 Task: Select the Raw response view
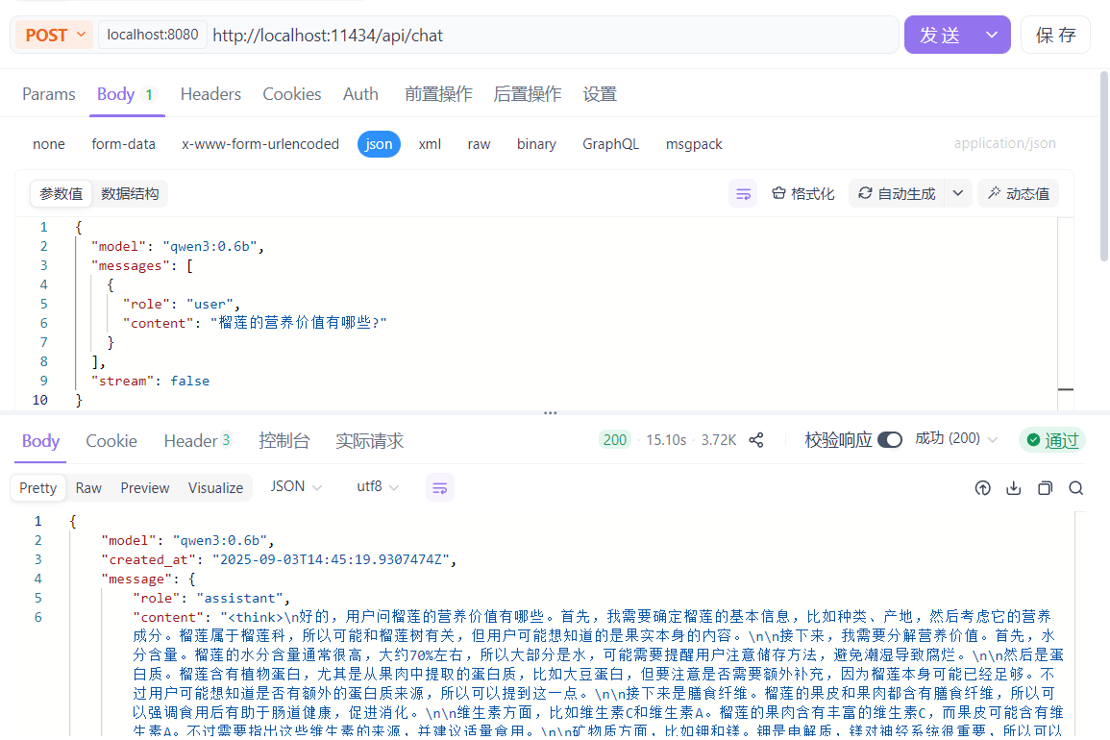point(88,488)
